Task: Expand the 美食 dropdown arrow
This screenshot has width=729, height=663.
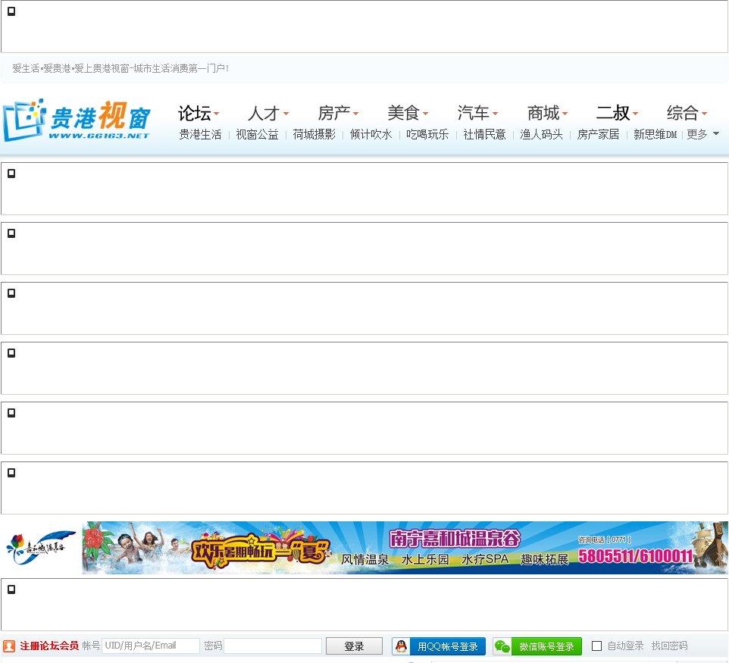Action: pos(425,114)
